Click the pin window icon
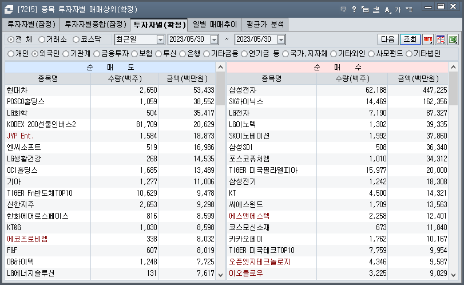This screenshot has height=285, width=464. point(376,10)
